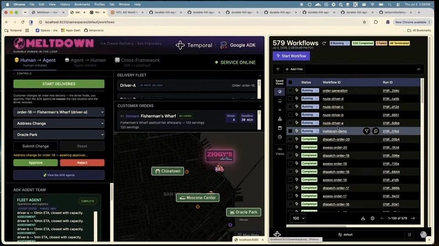Click the ice cream truck on the map
The height and width of the screenshot is (246, 439).
219,169
